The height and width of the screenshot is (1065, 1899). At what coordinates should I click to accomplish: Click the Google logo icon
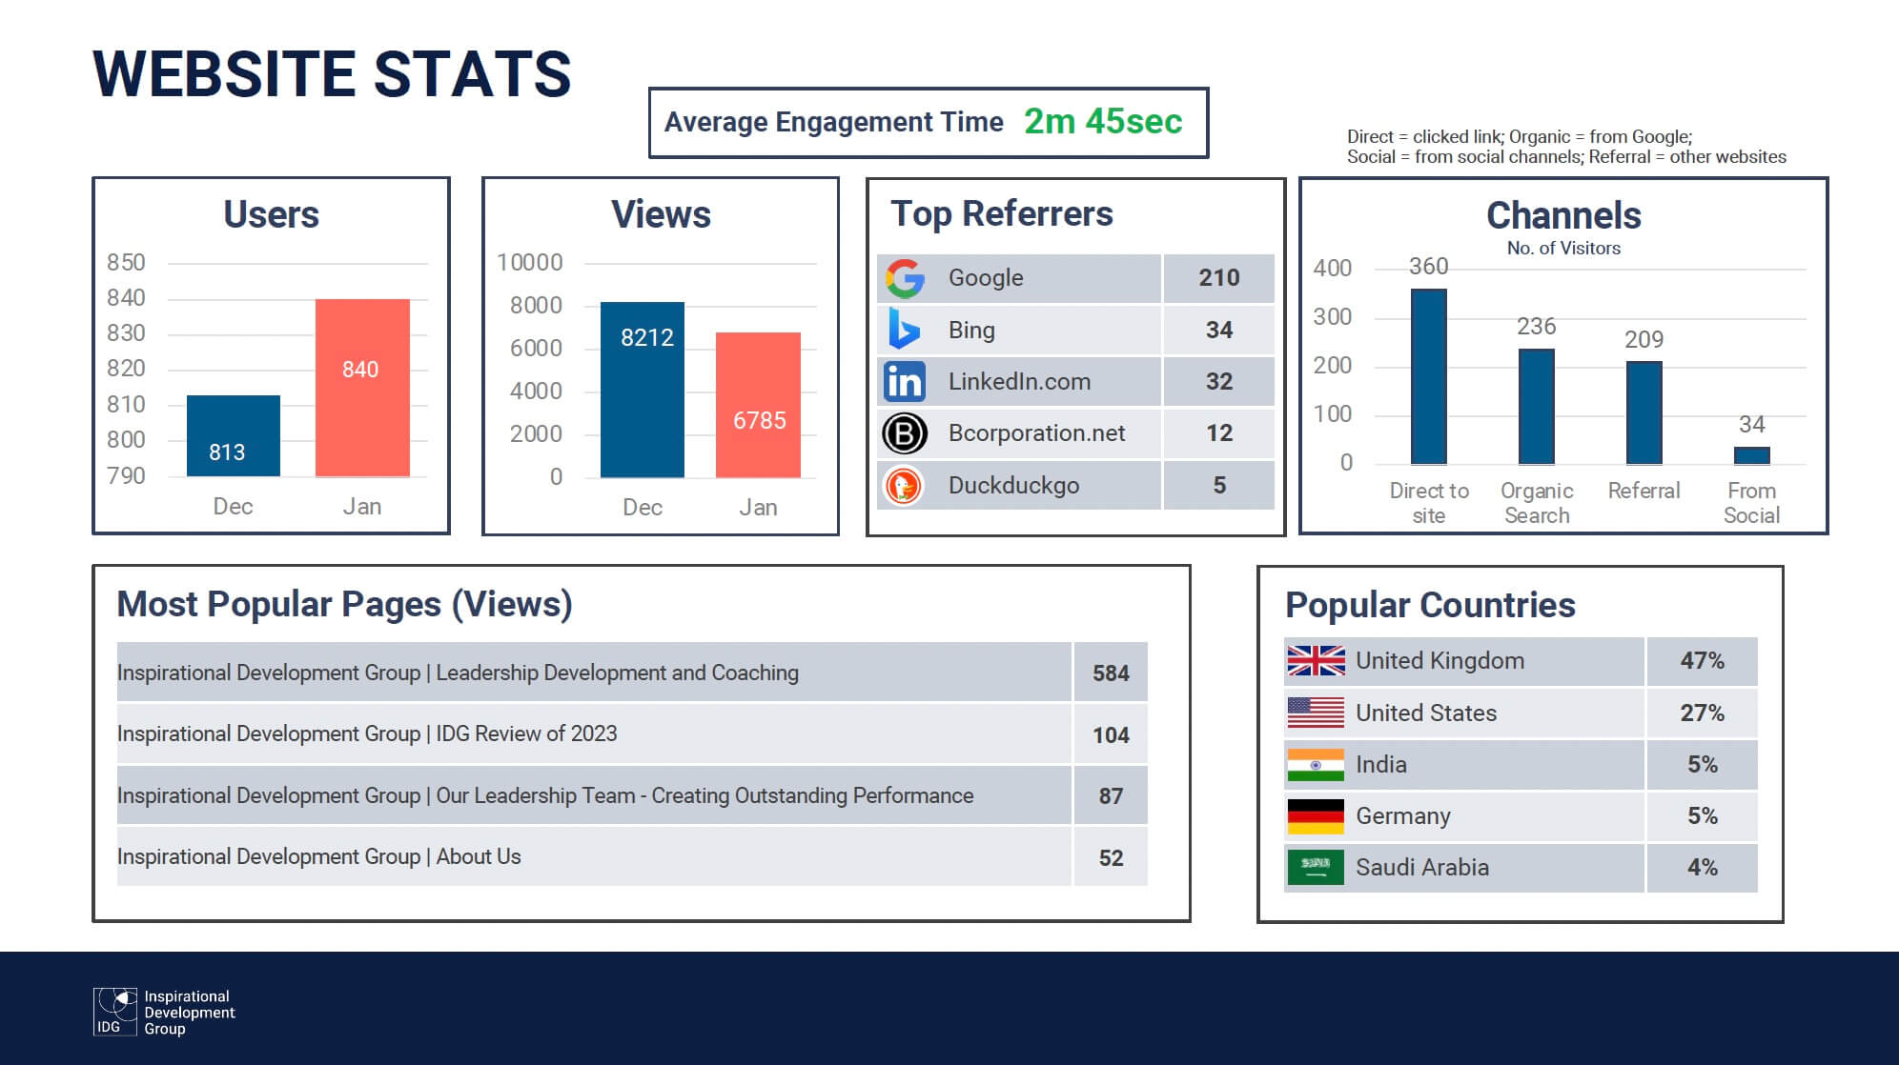click(905, 278)
